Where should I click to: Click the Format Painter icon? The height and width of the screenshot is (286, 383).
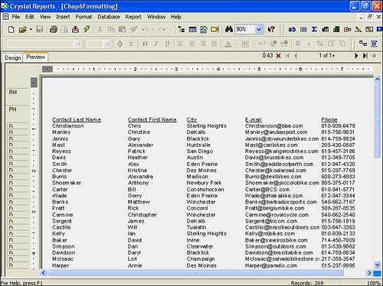133,29
